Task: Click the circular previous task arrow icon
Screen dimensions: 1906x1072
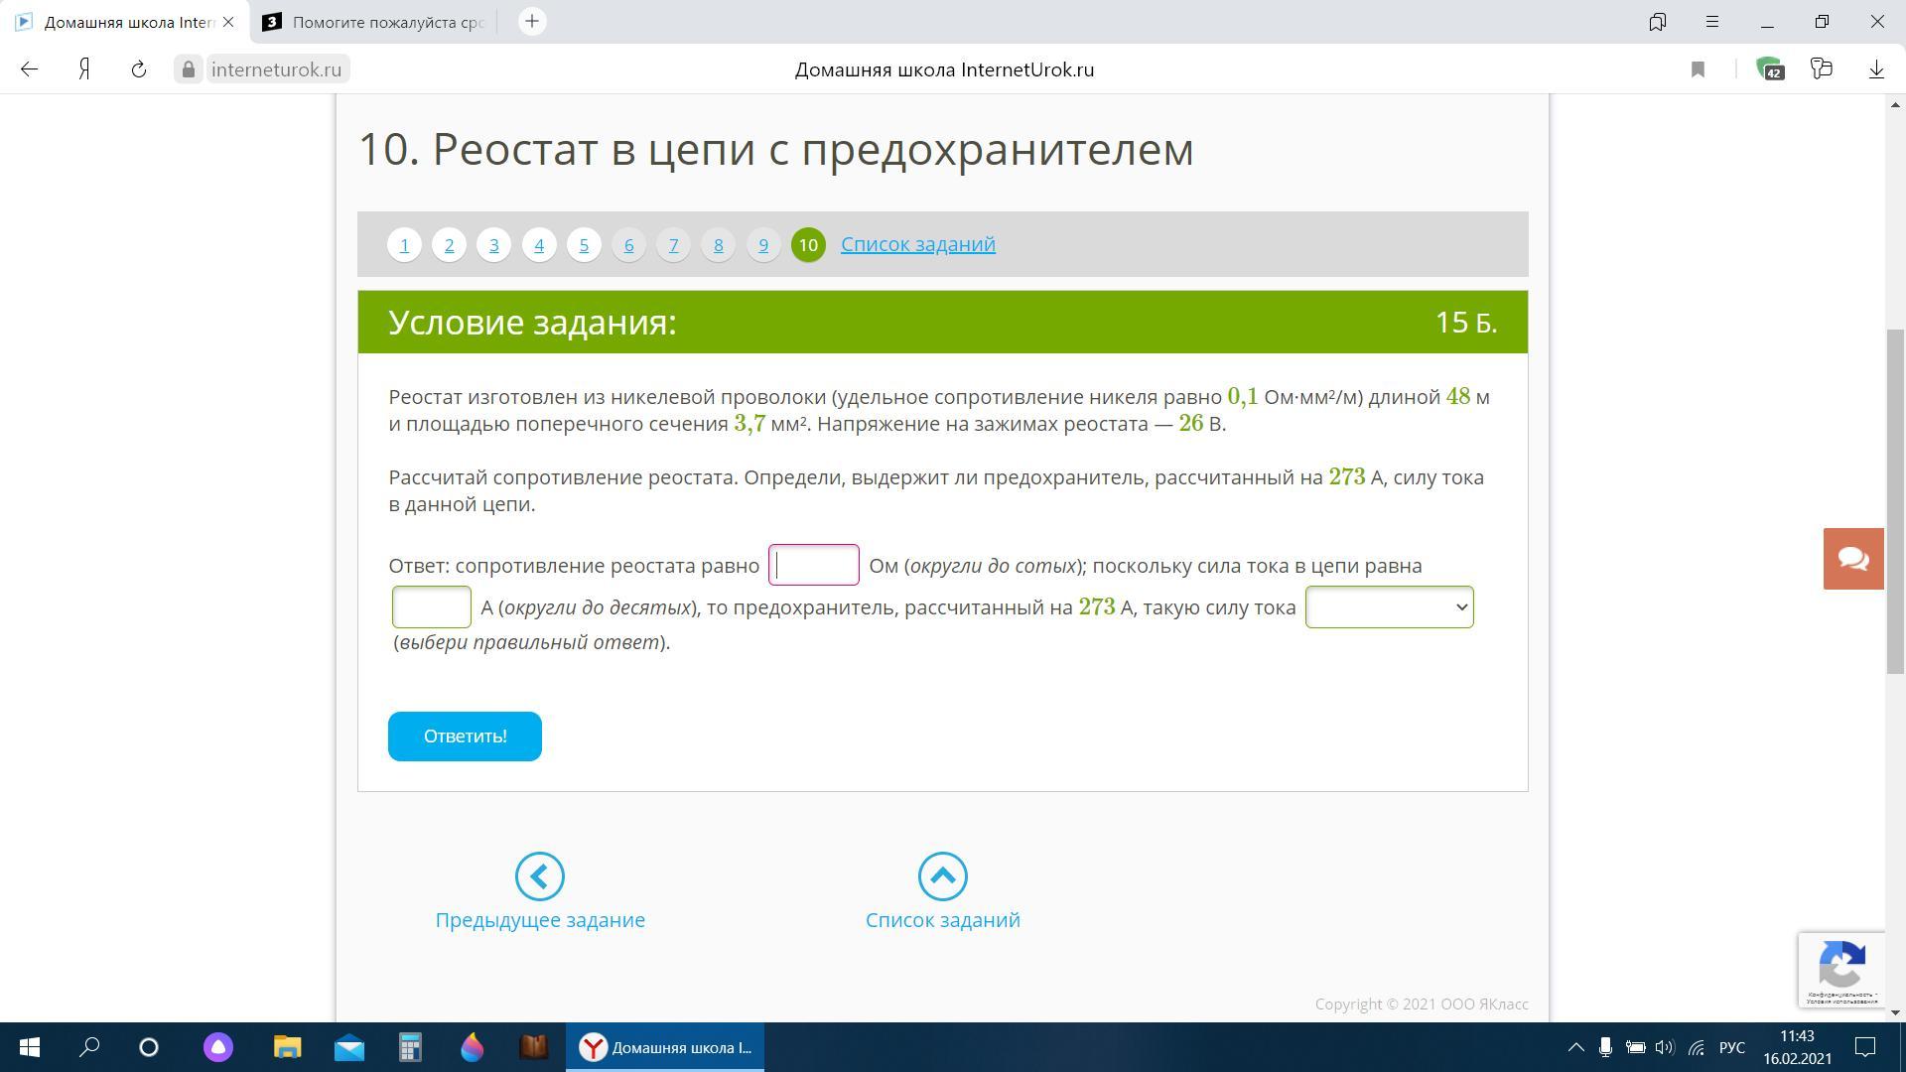Action: 539,876
